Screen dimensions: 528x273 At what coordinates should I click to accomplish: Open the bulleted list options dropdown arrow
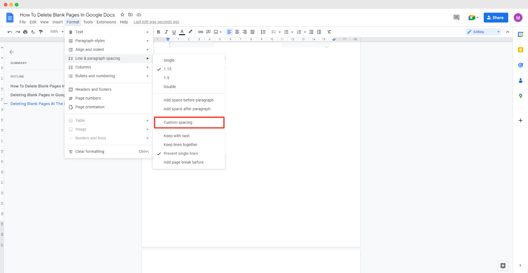pyautogui.click(x=292, y=32)
